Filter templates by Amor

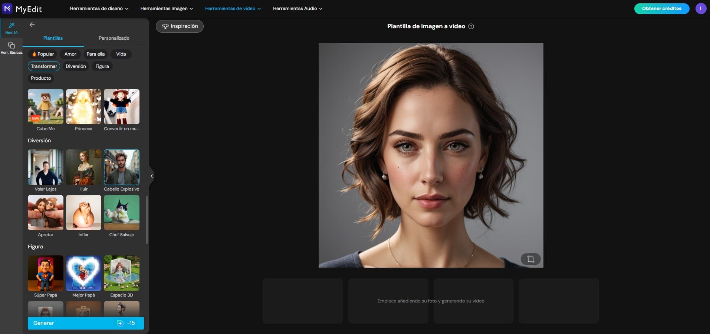click(70, 54)
